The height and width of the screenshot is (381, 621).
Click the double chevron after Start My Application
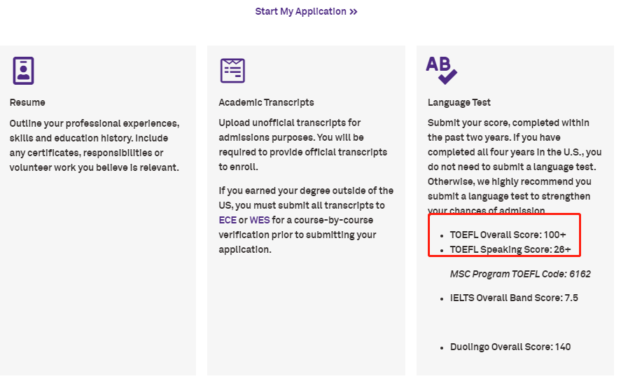[354, 12]
